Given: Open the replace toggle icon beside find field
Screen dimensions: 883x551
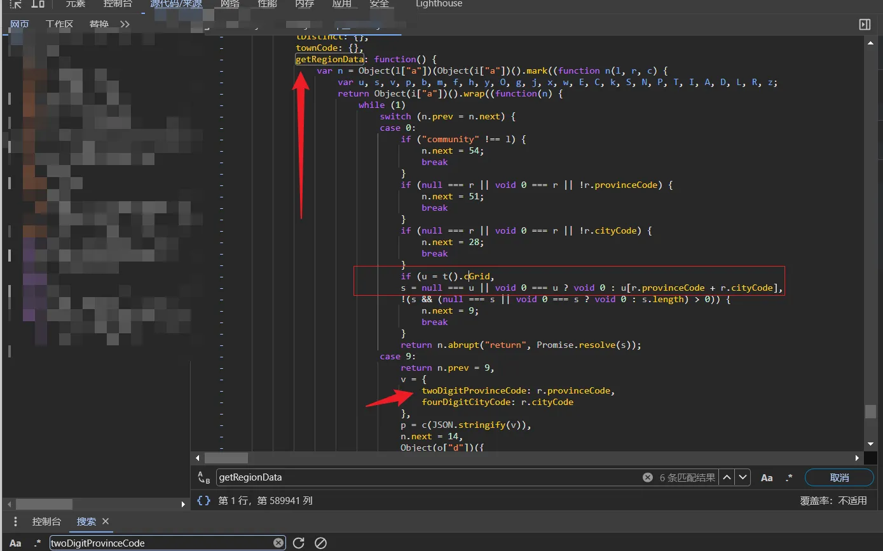Looking at the screenshot, I should click(x=203, y=477).
